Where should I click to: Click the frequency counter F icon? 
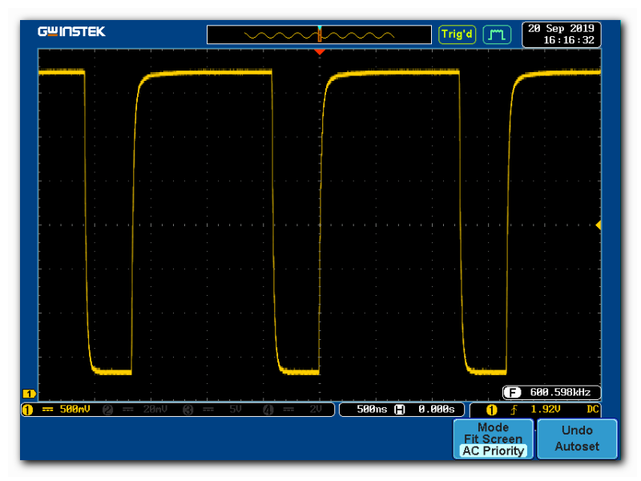click(512, 393)
